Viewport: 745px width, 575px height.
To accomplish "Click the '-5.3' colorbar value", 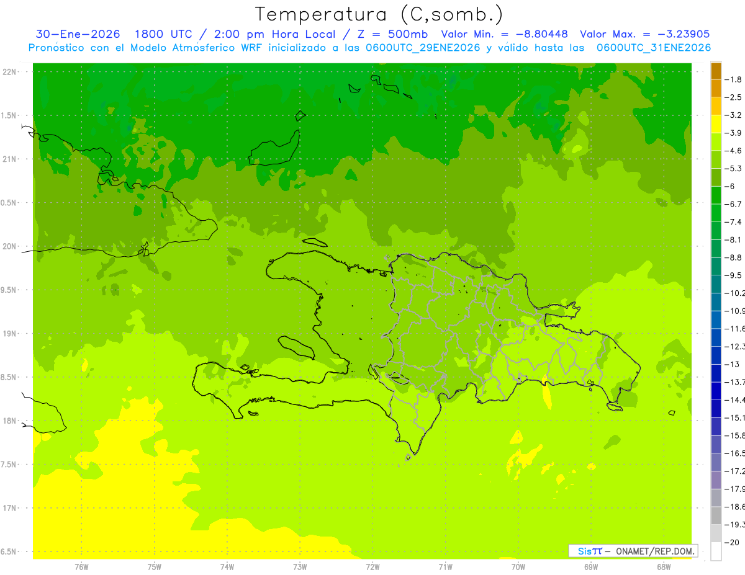I will pos(733,168).
